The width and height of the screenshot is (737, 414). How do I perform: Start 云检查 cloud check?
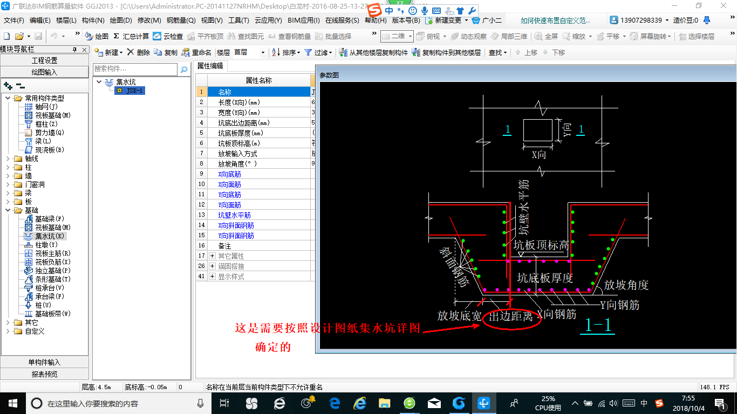[168, 36]
